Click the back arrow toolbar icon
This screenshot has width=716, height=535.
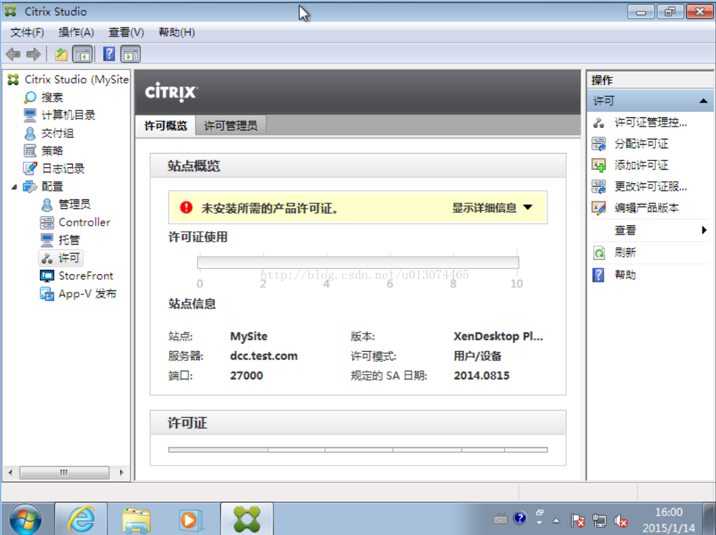pyautogui.click(x=13, y=55)
